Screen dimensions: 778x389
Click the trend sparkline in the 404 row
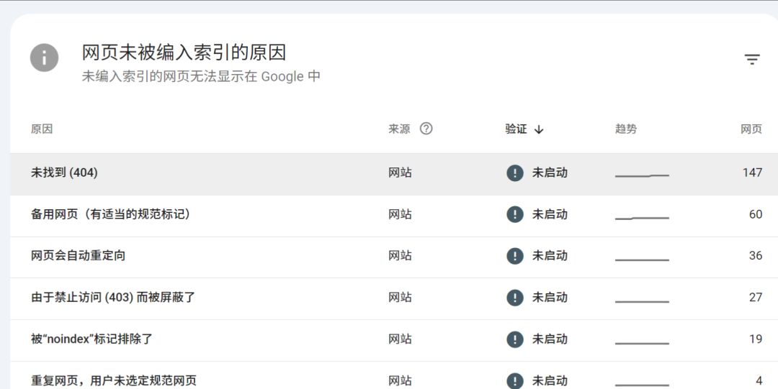642,175
